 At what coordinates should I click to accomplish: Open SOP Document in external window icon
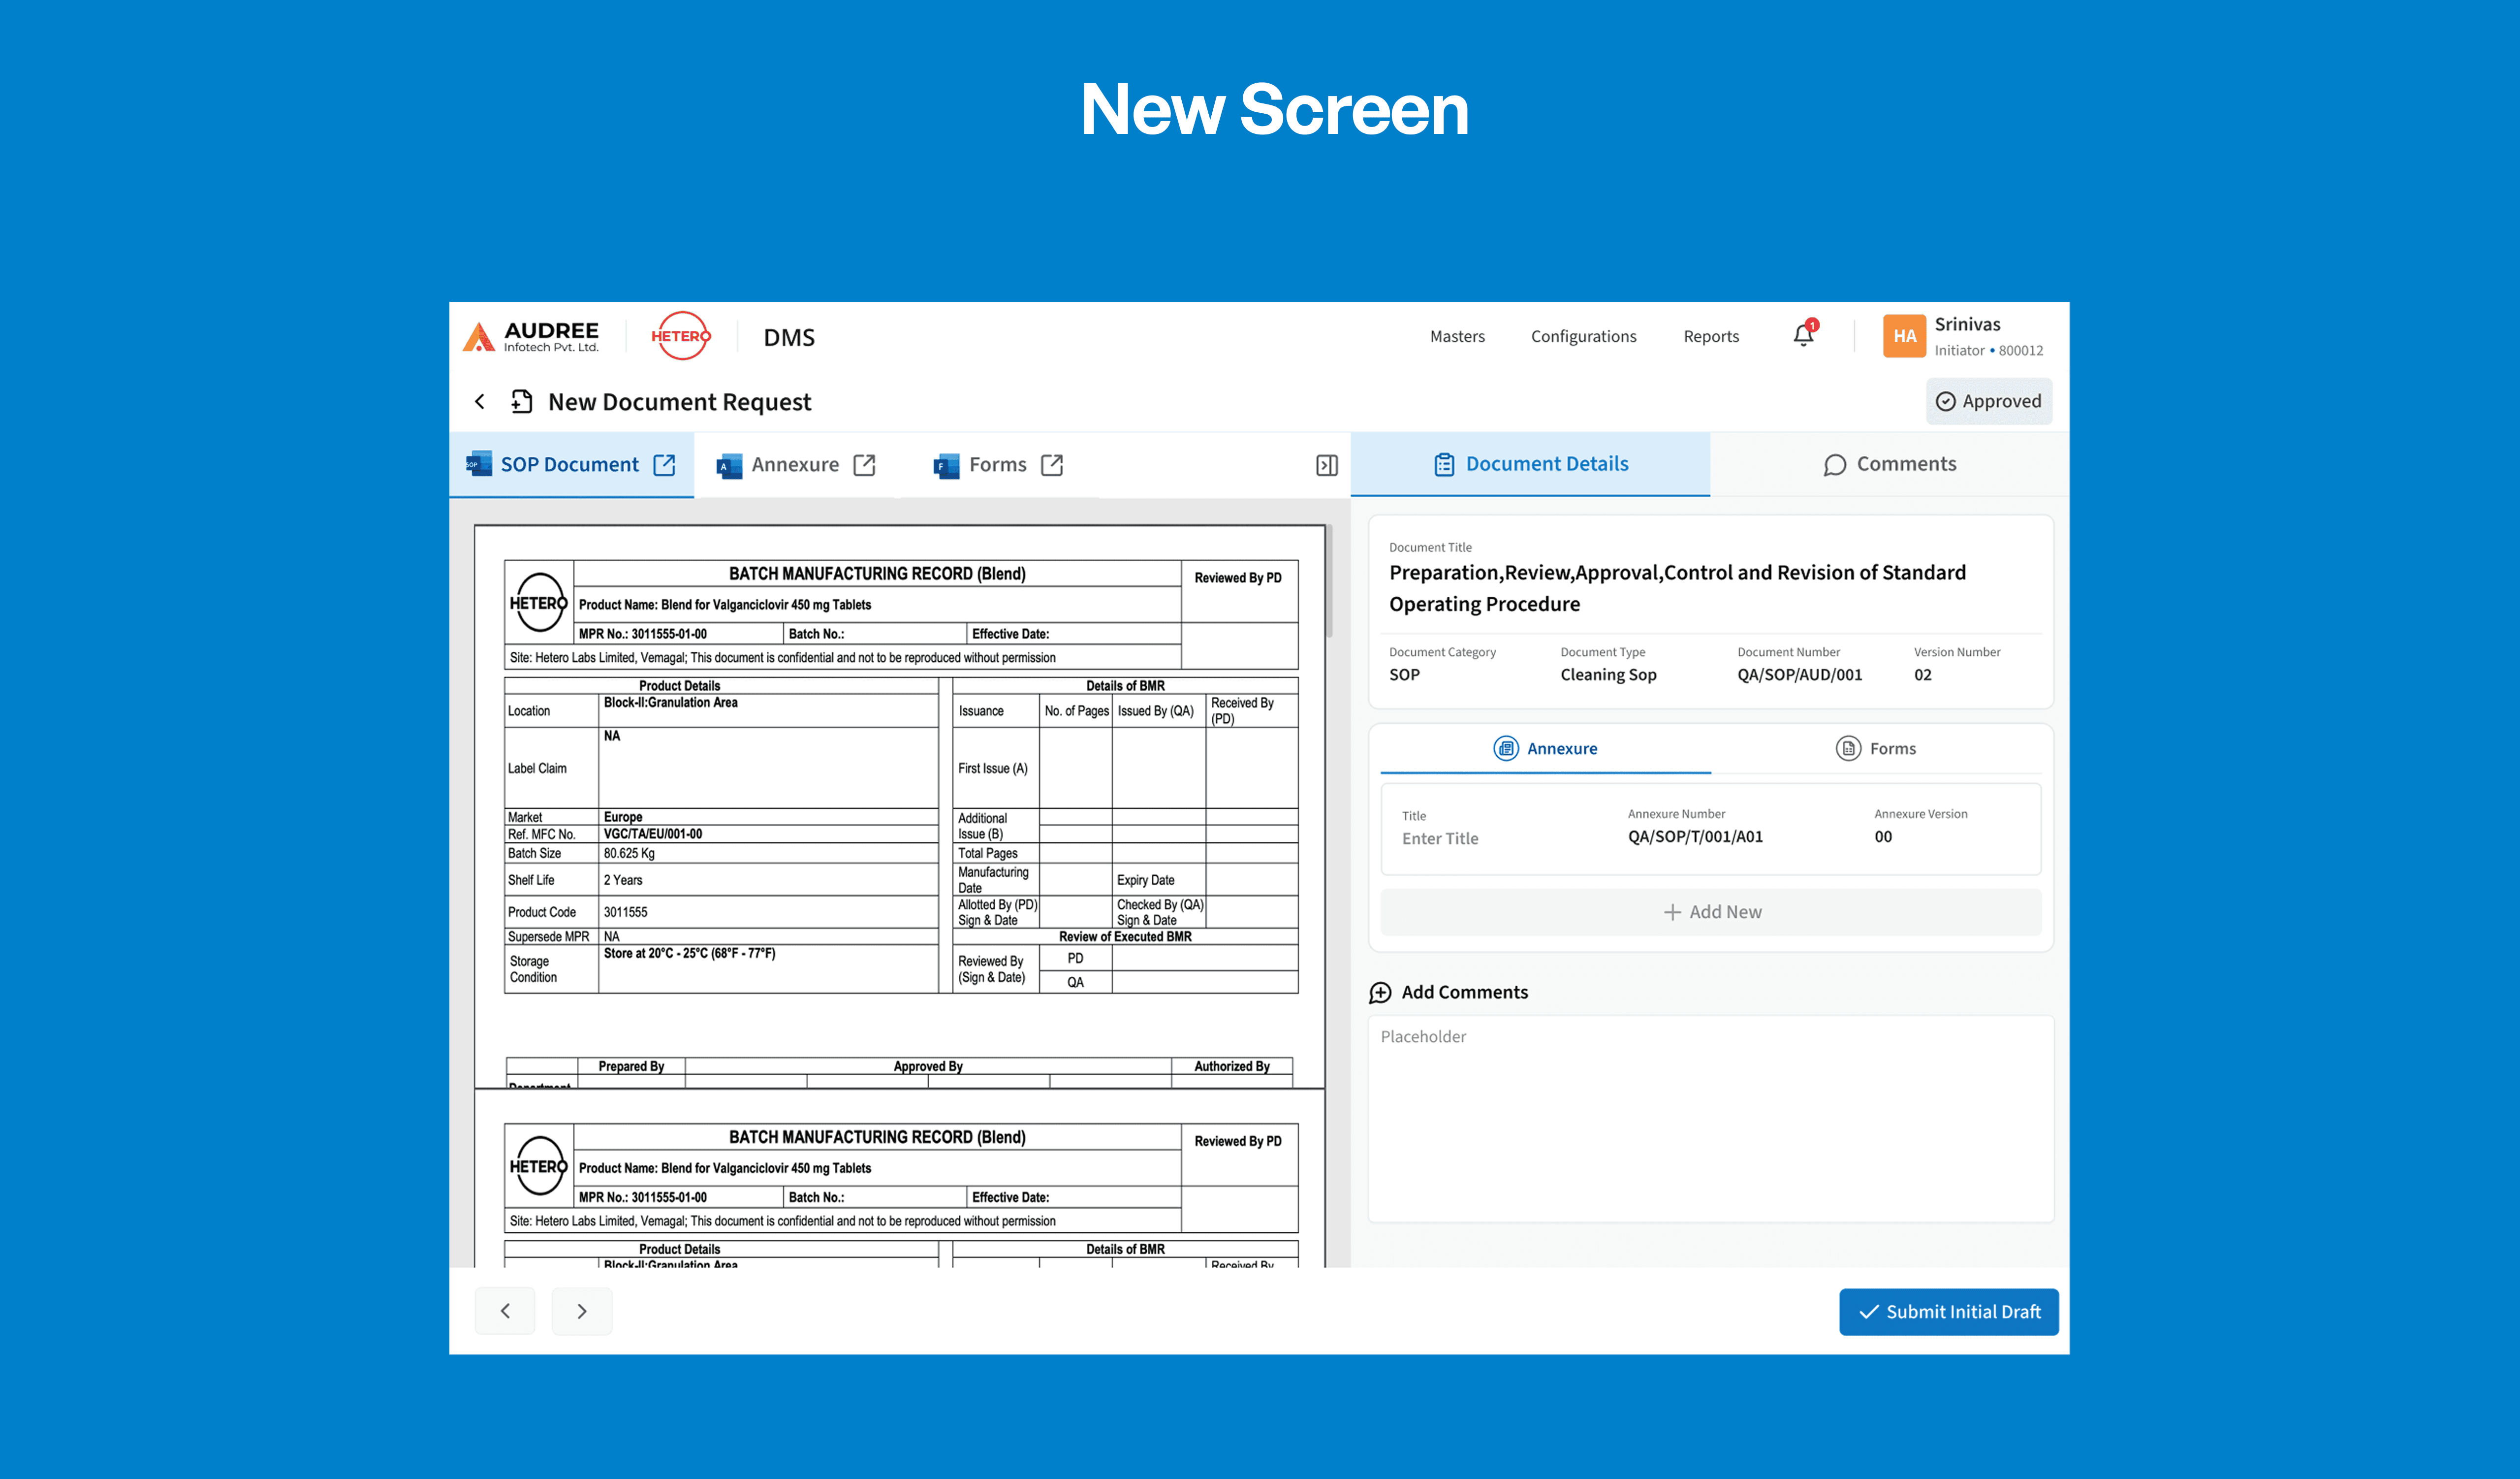pyautogui.click(x=664, y=465)
